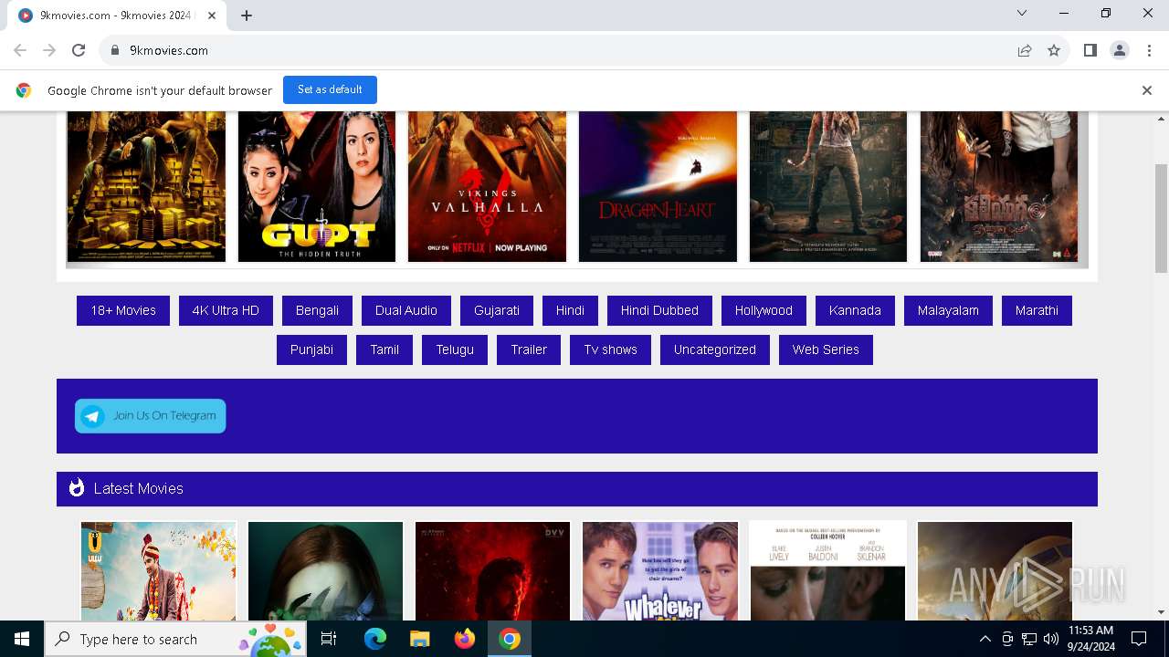
Task: Click the Latest Movies heading
Action: (139, 488)
